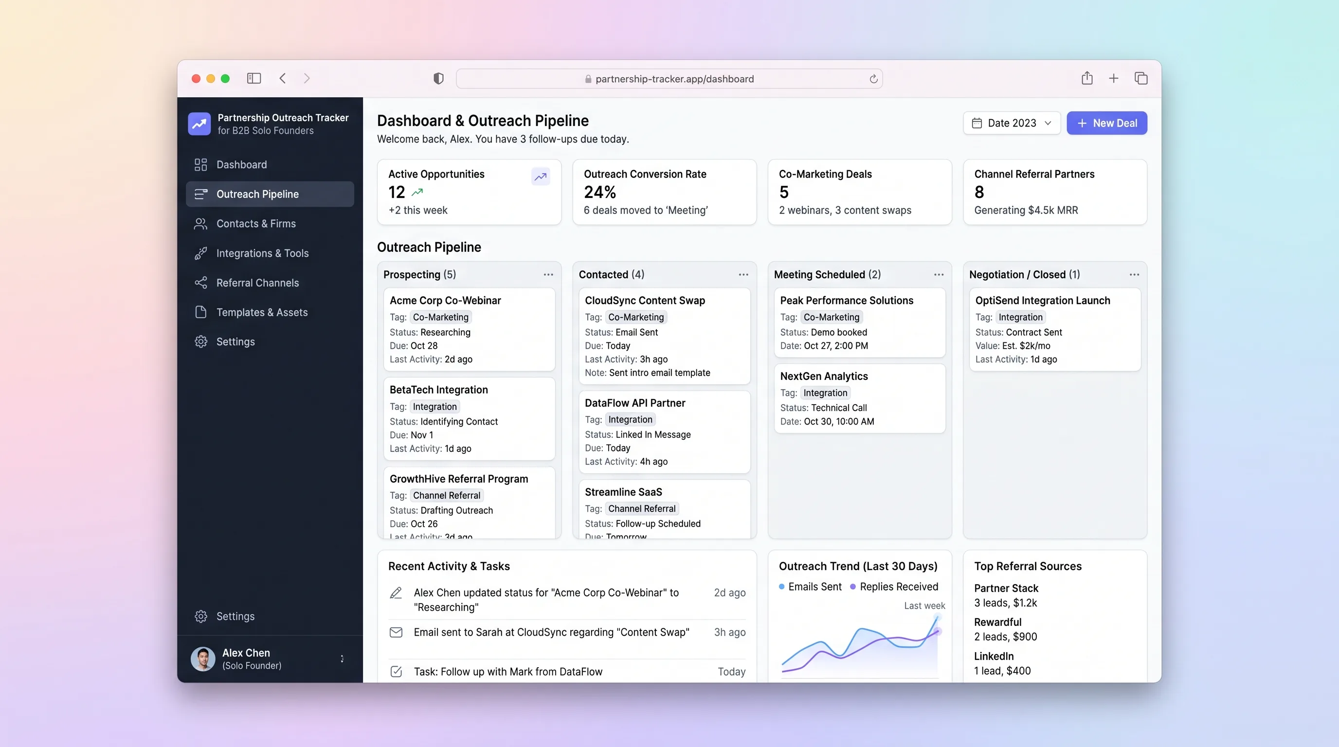Select Outreach Pipeline in the sidebar
The height and width of the screenshot is (747, 1339).
270,194
